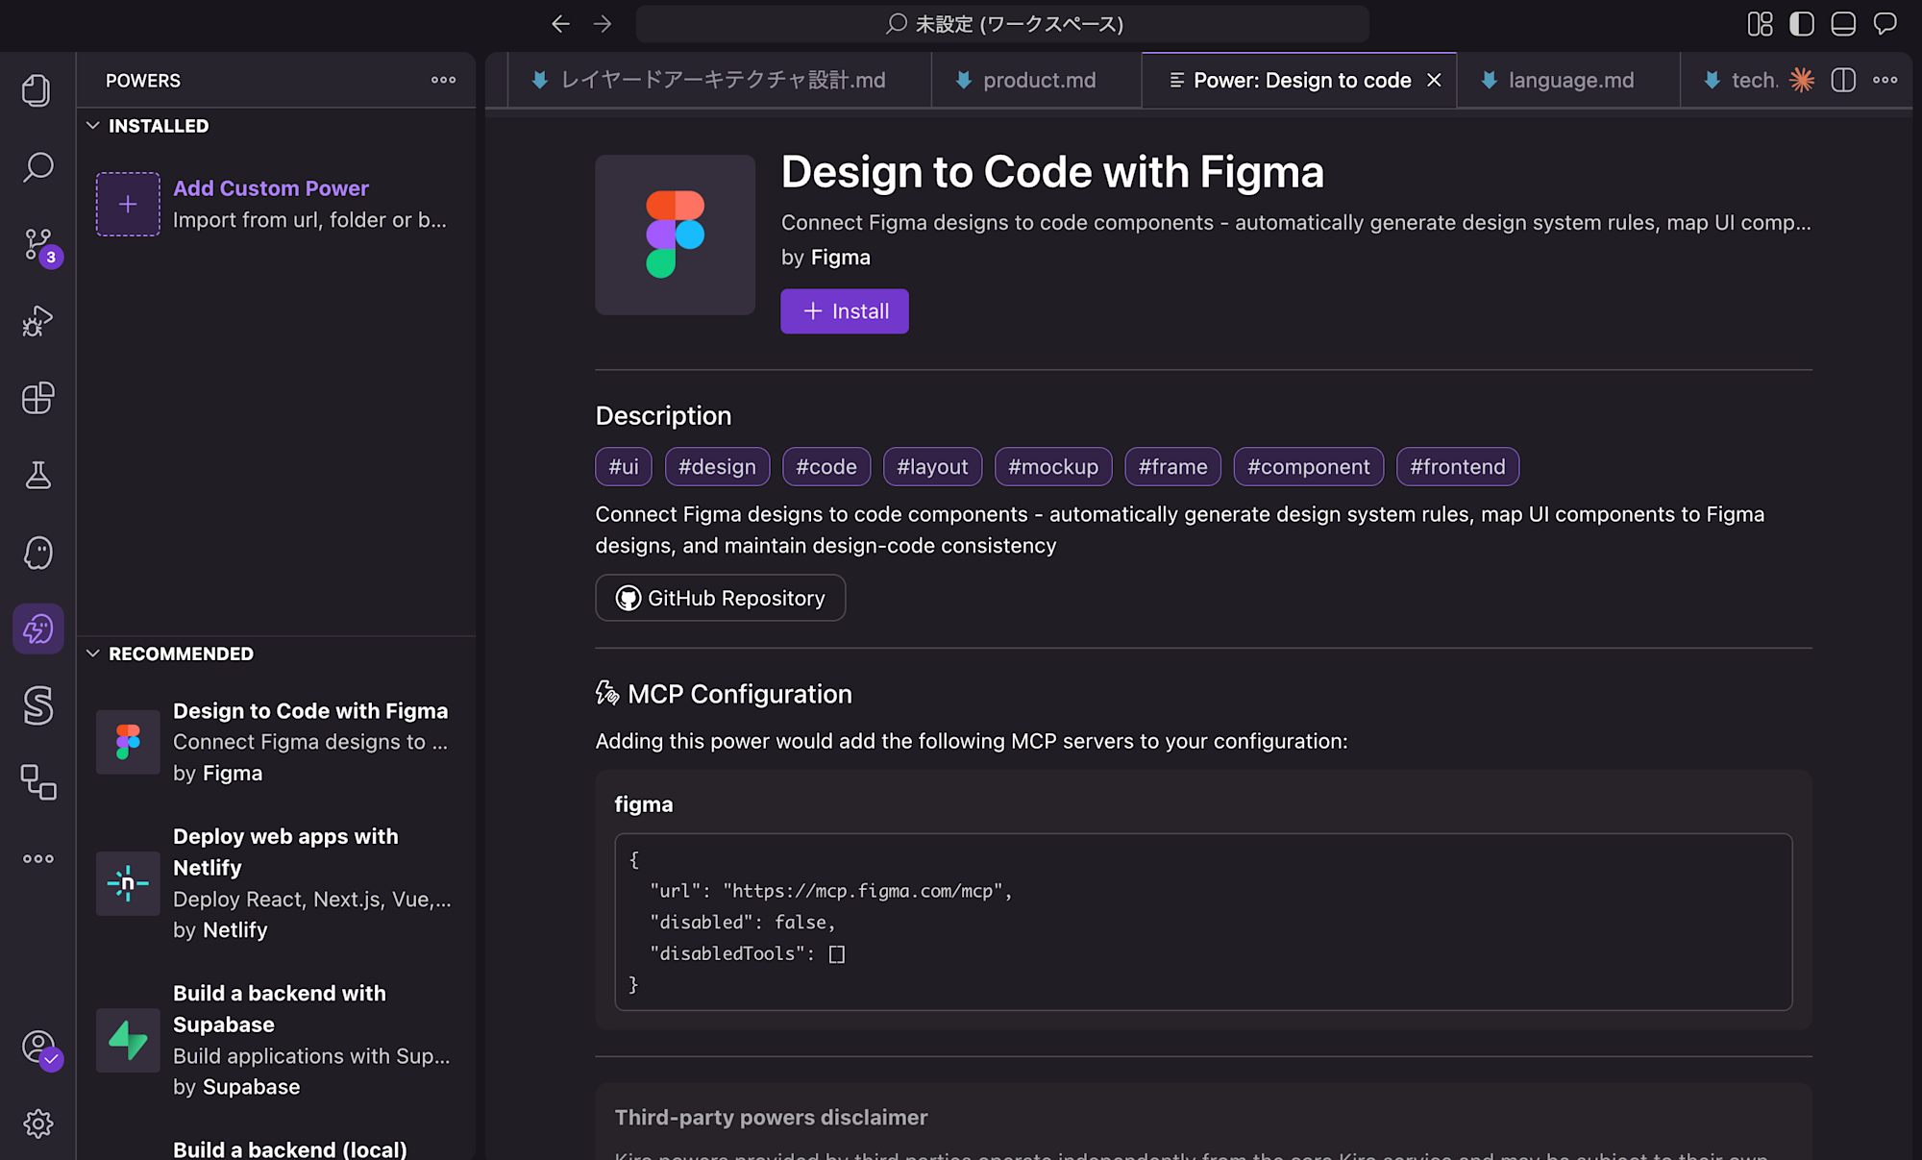Open the Testing flask icon
The height and width of the screenshot is (1160, 1922).
37,475
